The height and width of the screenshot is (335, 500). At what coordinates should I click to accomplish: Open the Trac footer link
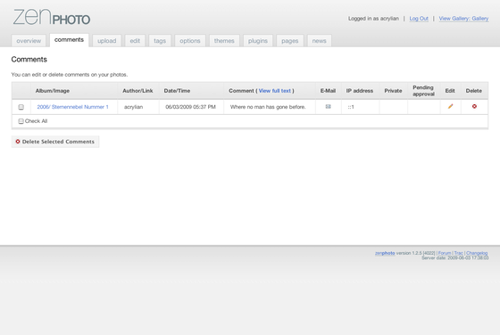(459, 253)
